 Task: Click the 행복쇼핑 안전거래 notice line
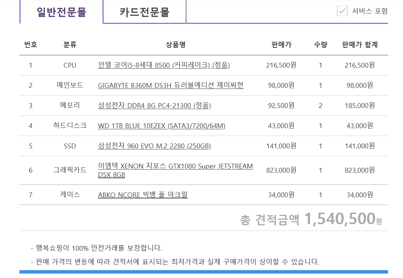click(96, 248)
